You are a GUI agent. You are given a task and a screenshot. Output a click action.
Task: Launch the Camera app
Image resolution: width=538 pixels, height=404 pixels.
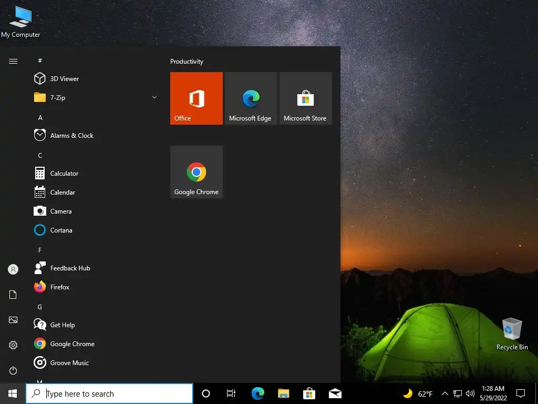coord(96,211)
